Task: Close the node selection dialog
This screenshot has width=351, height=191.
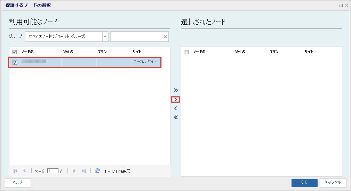Action: click(x=346, y=5)
